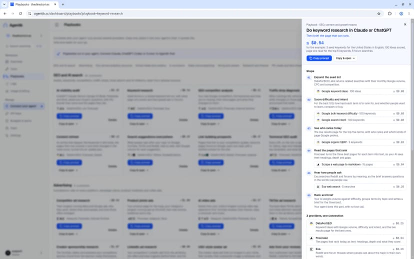Close the keyword research playbook panel

click(x=405, y=24)
